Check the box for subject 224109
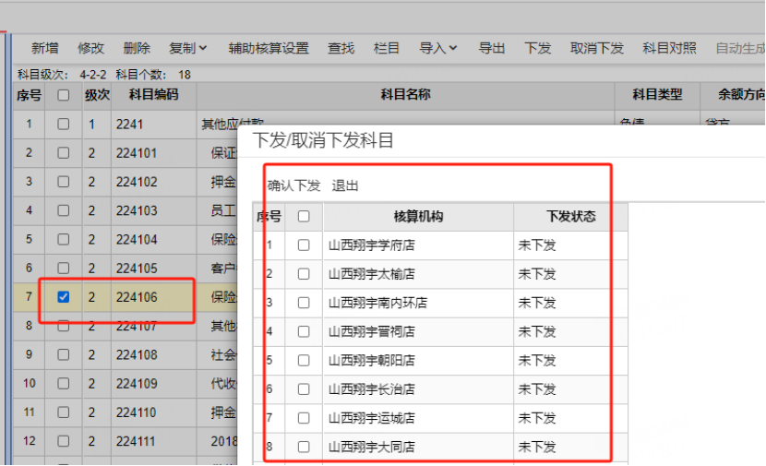 click(63, 384)
